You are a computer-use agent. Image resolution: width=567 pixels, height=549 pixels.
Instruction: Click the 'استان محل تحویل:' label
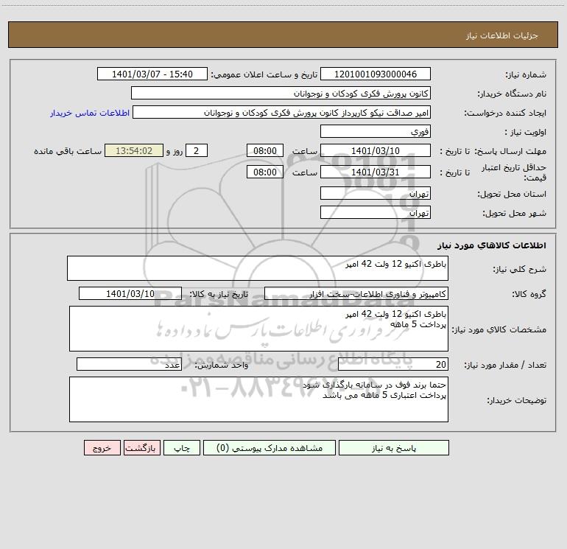pyautogui.click(x=512, y=194)
